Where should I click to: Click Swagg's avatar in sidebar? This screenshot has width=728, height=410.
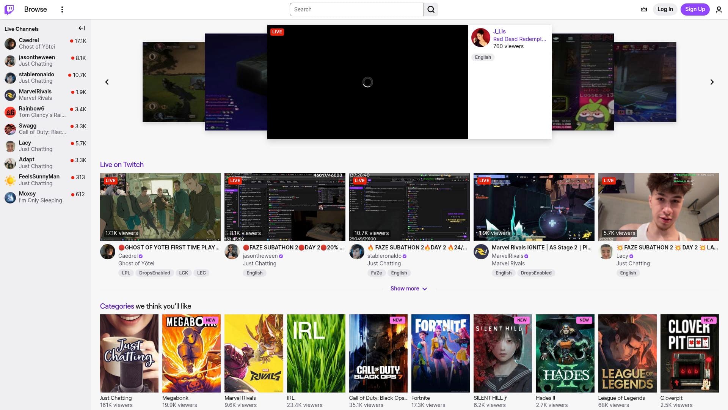(10, 129)
